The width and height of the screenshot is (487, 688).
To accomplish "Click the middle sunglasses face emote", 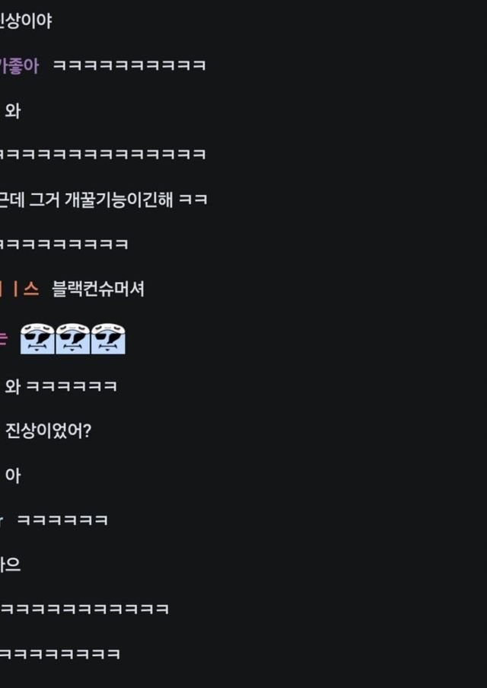I will coord(73,339).
